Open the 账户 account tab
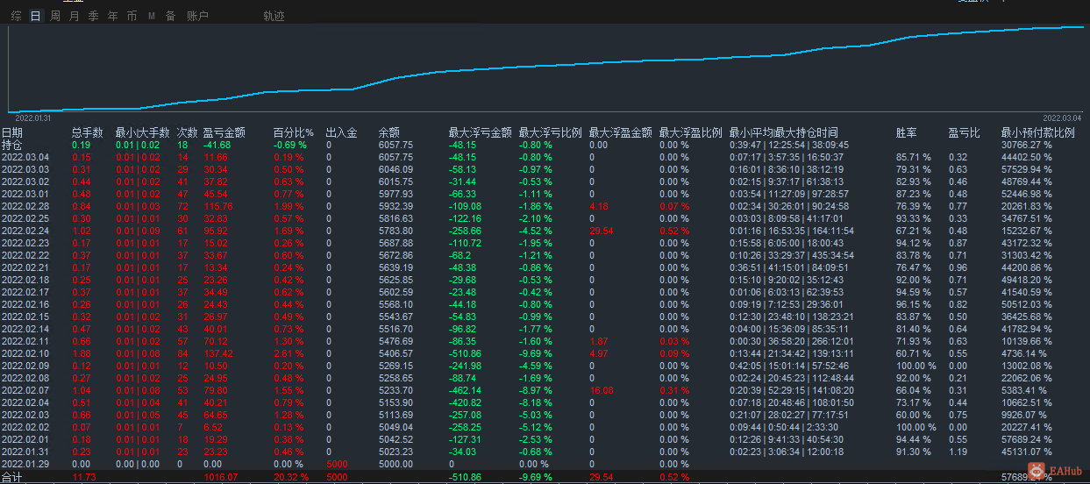The width and height of the screenshot is (1090, 484). click(x=197, y=16)
